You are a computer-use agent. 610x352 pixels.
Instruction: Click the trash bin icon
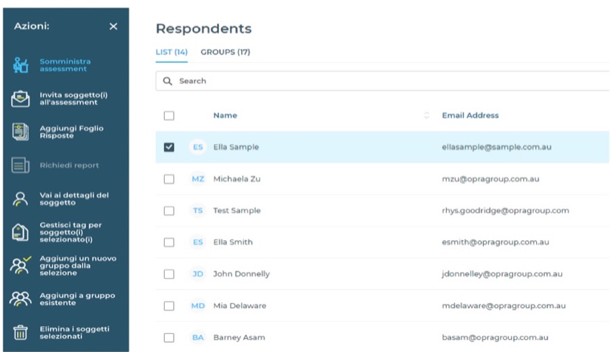coord(20,332)
